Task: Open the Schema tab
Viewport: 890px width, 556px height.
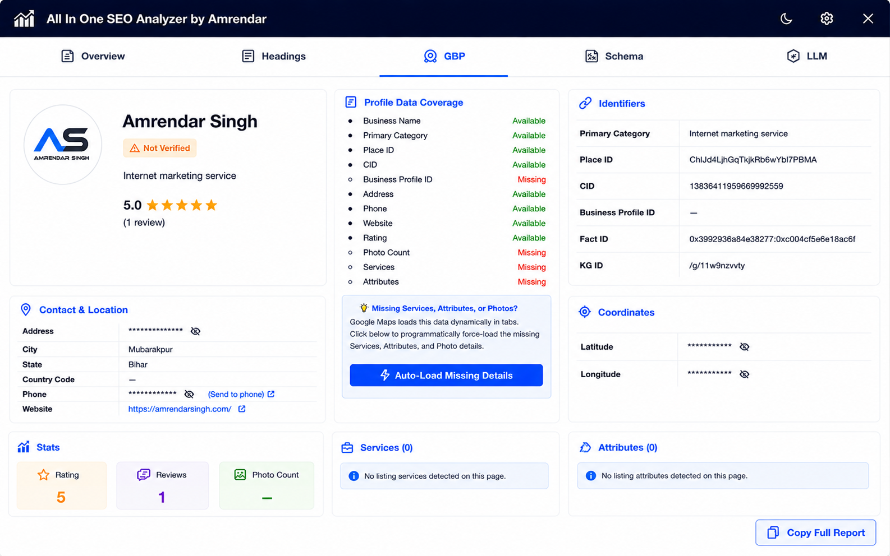Action: [614, 56]
